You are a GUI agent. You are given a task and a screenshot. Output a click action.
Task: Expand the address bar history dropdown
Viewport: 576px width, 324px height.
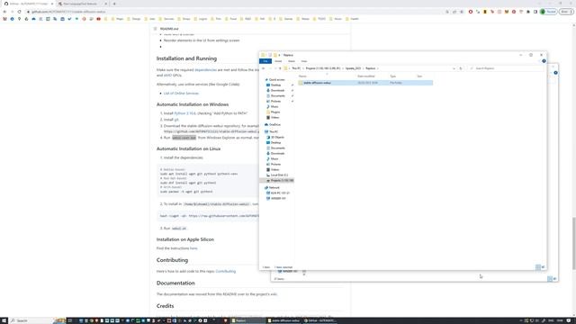(454, 68)
